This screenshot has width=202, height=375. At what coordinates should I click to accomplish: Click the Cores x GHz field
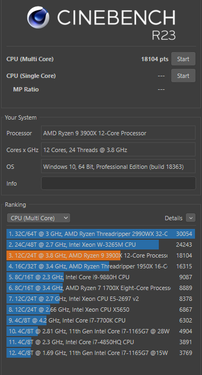[x=118, y=150]
